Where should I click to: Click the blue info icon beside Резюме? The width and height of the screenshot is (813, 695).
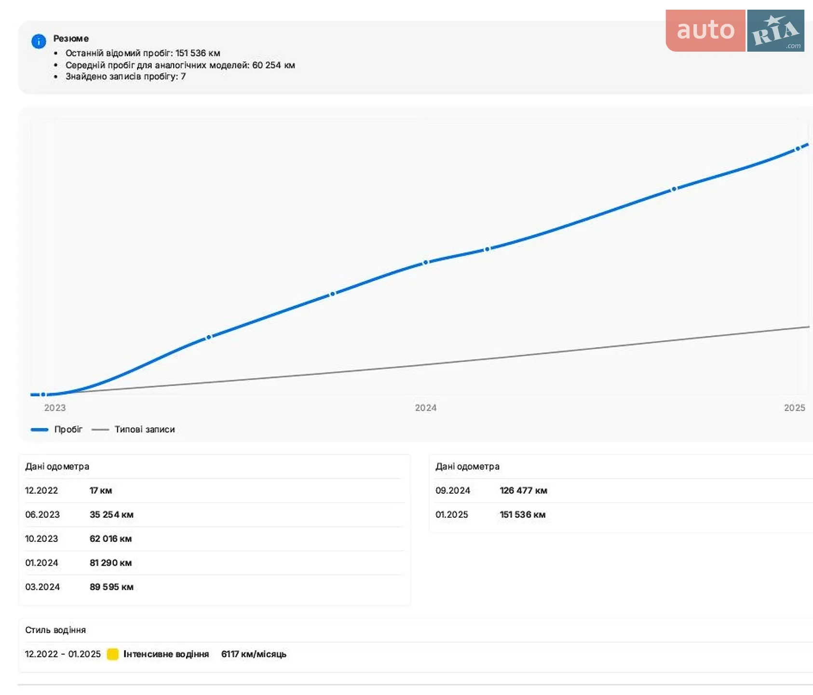pos(39,42)
